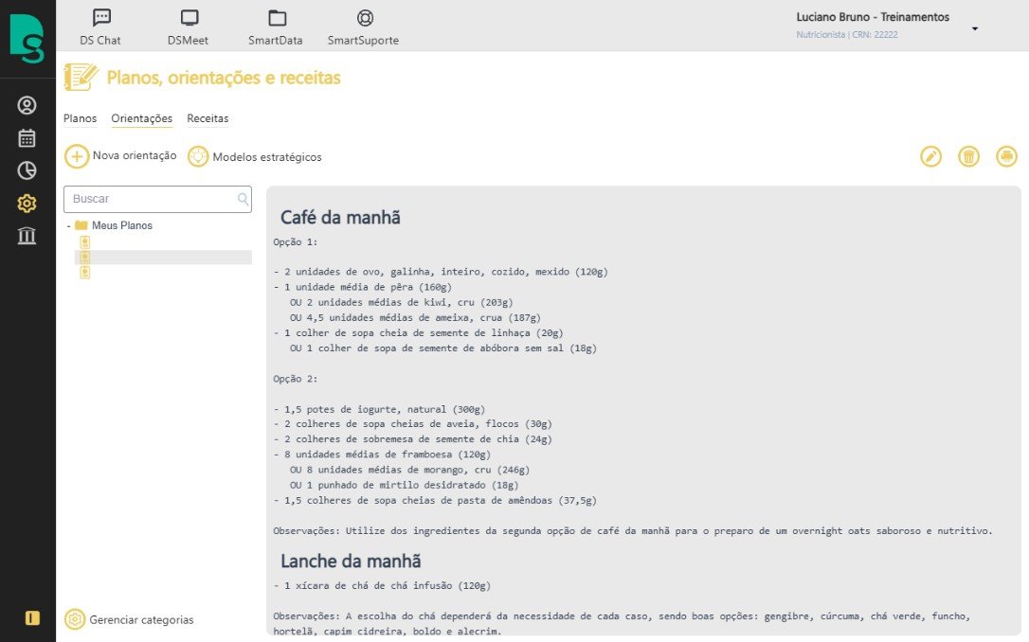Viewport: 1029px width, 642px height.
Task: Select the gear settings sidebar icon
Action: click(27, 204)
